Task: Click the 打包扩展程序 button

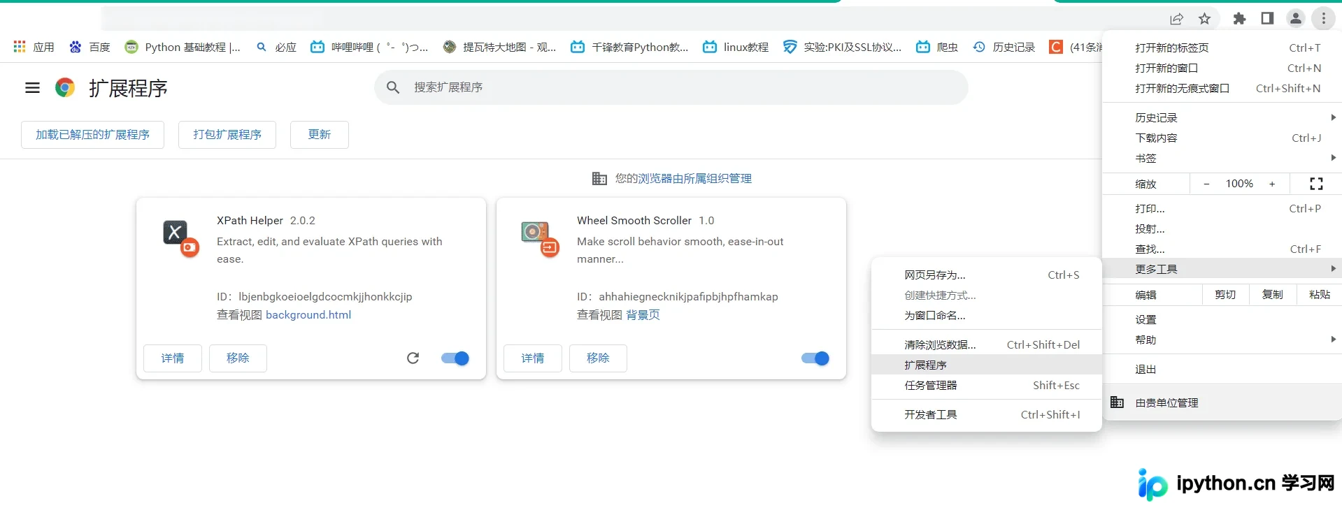Action: click(x=227, y=135)
